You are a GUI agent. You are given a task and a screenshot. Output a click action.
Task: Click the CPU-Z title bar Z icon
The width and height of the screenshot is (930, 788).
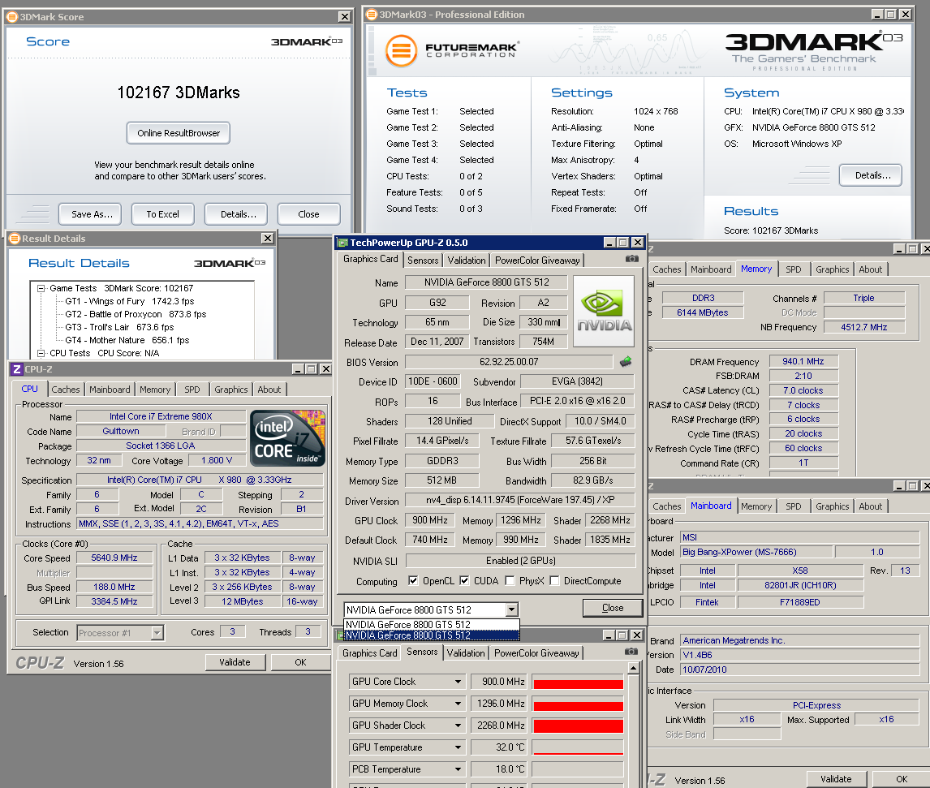(16, 368)
